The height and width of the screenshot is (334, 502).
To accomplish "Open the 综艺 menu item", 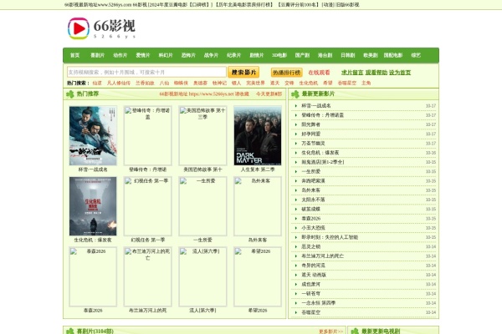I will [x=416, y=55].
